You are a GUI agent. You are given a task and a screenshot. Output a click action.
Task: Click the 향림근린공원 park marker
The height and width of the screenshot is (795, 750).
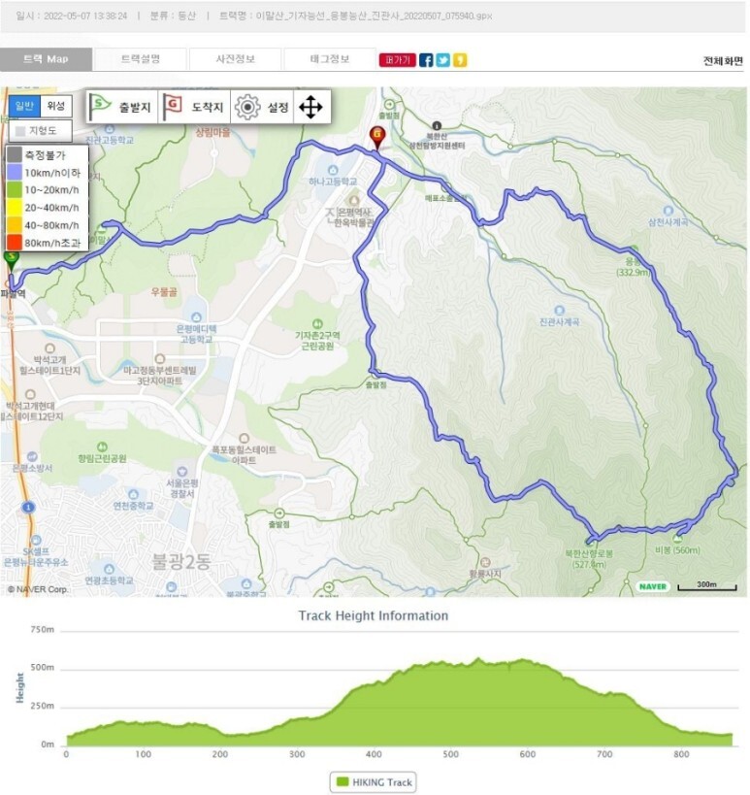click(x=102, y=447)
